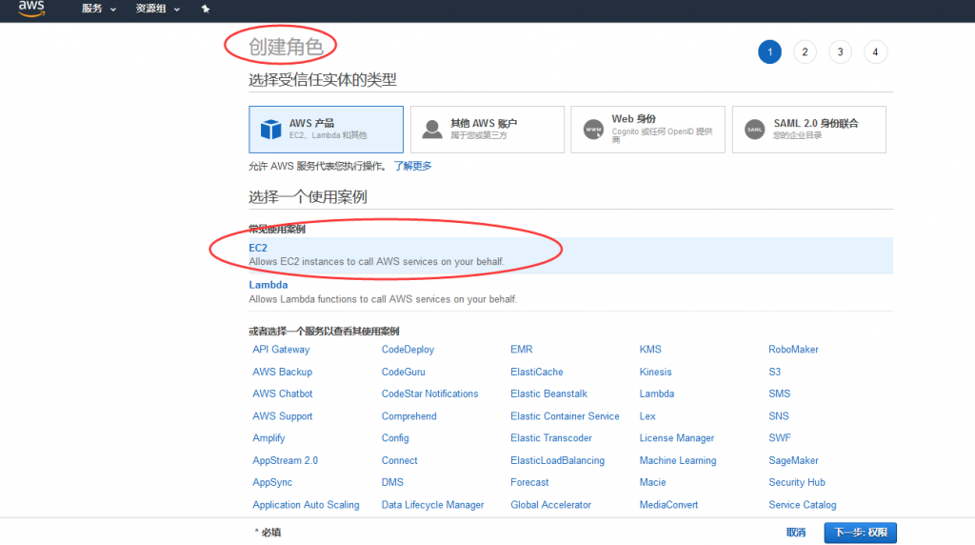Select the License Manager service
975x545 pixels.
click(677, 438)
